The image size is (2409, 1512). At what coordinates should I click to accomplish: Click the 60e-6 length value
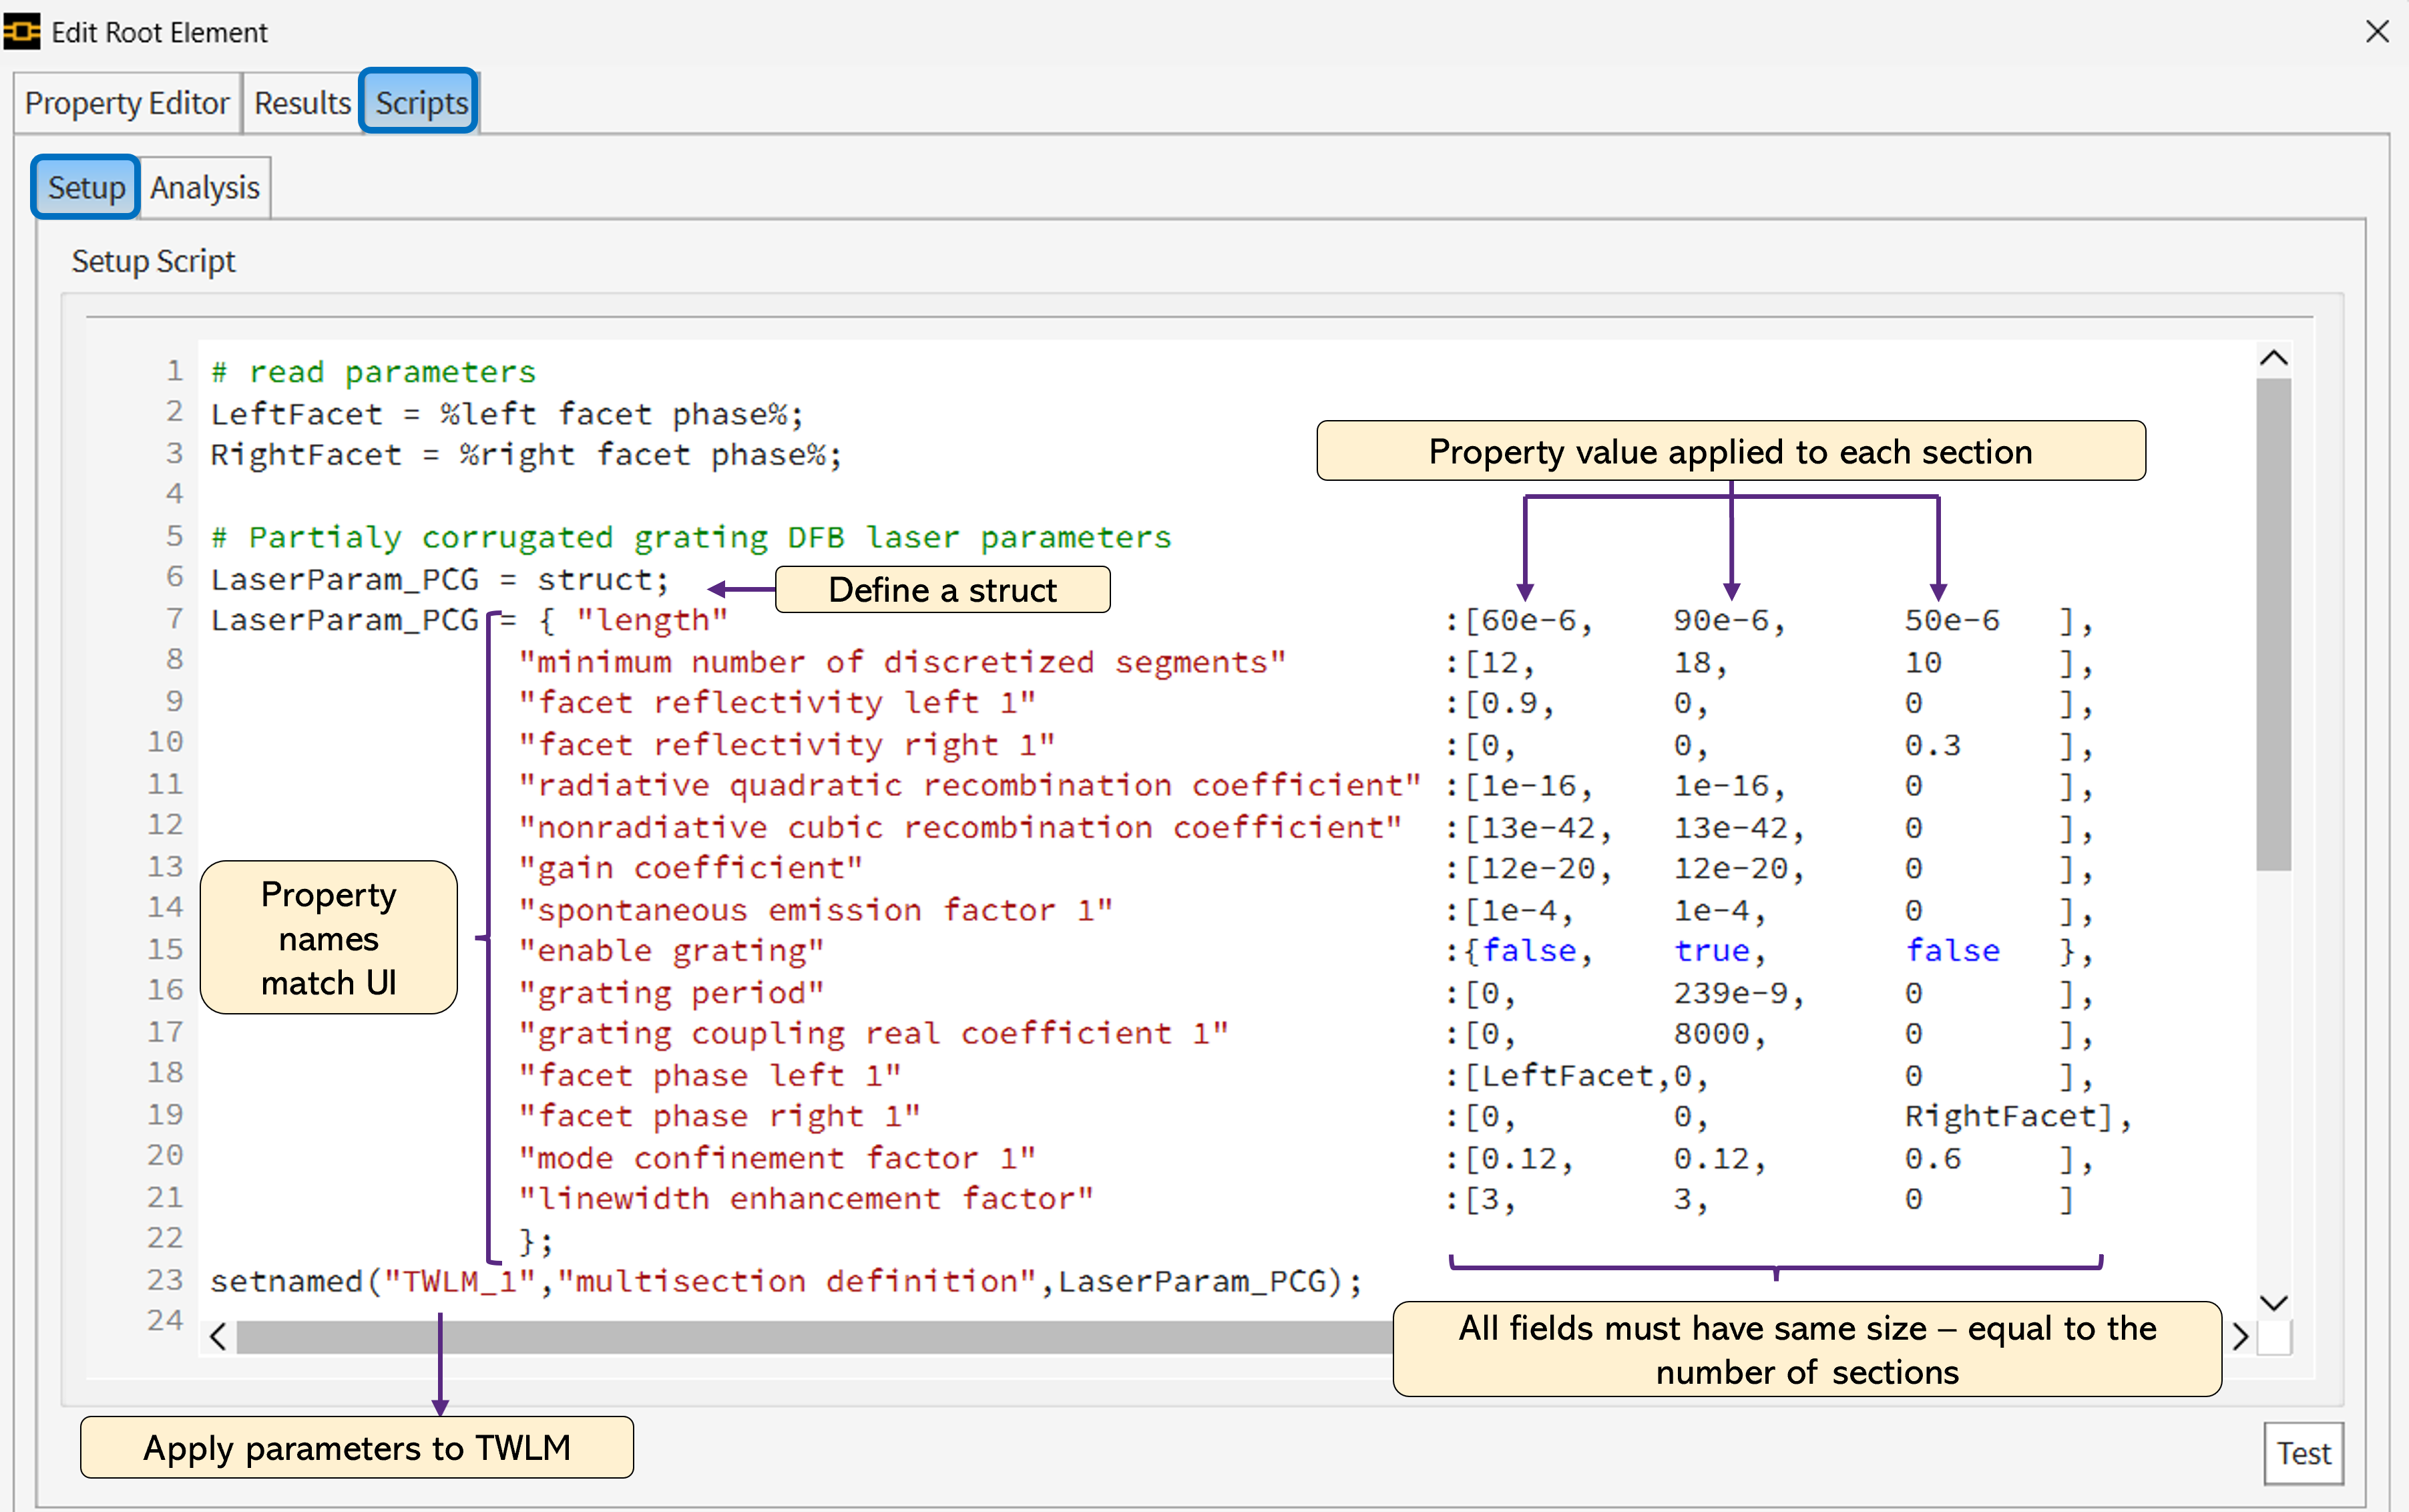[1530, 621]
